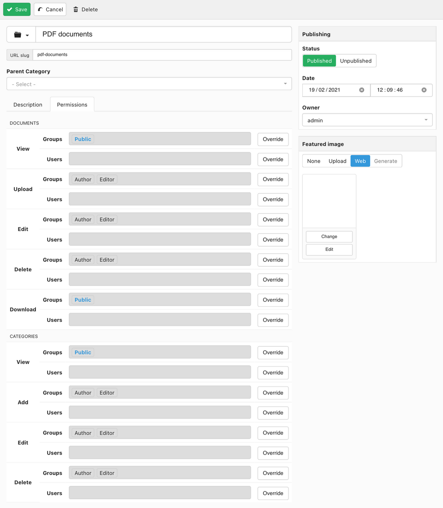The image size is (443, 508).
Task: Set status to Published
Action: point(319,61)
